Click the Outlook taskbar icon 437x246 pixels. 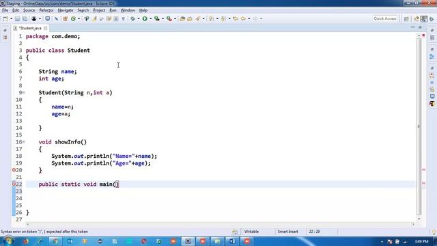click(70, 241)
